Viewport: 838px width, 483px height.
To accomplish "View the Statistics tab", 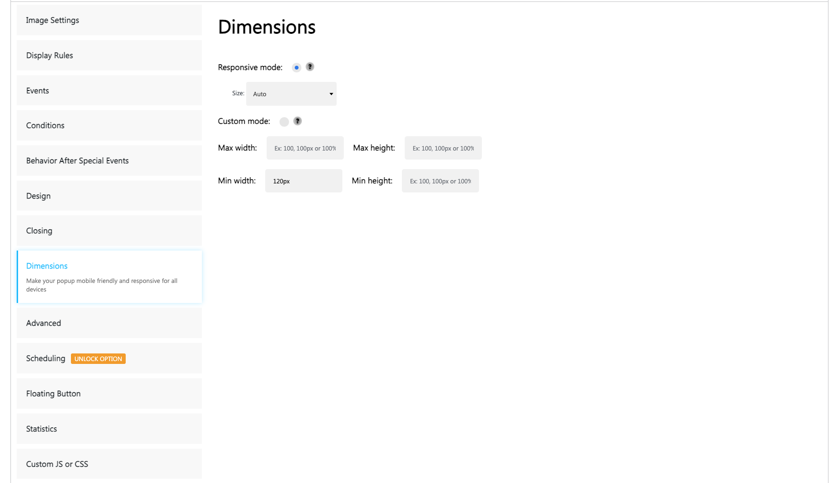I will point(109,429).
